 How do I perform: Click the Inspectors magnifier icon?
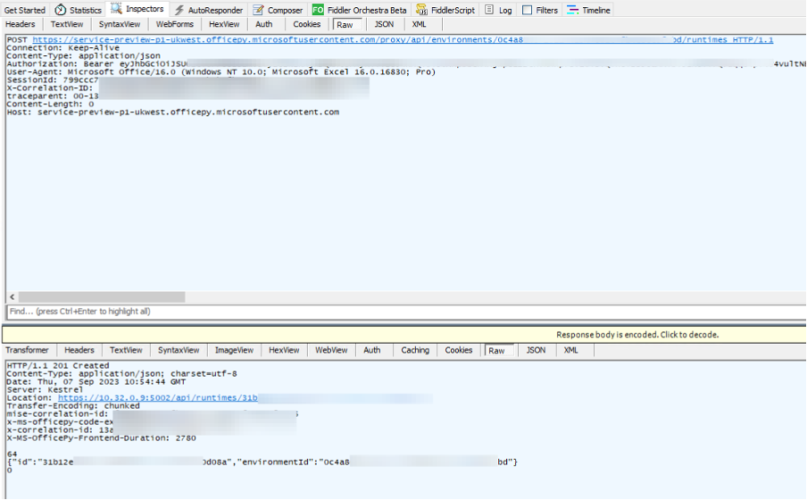point(116,9)
